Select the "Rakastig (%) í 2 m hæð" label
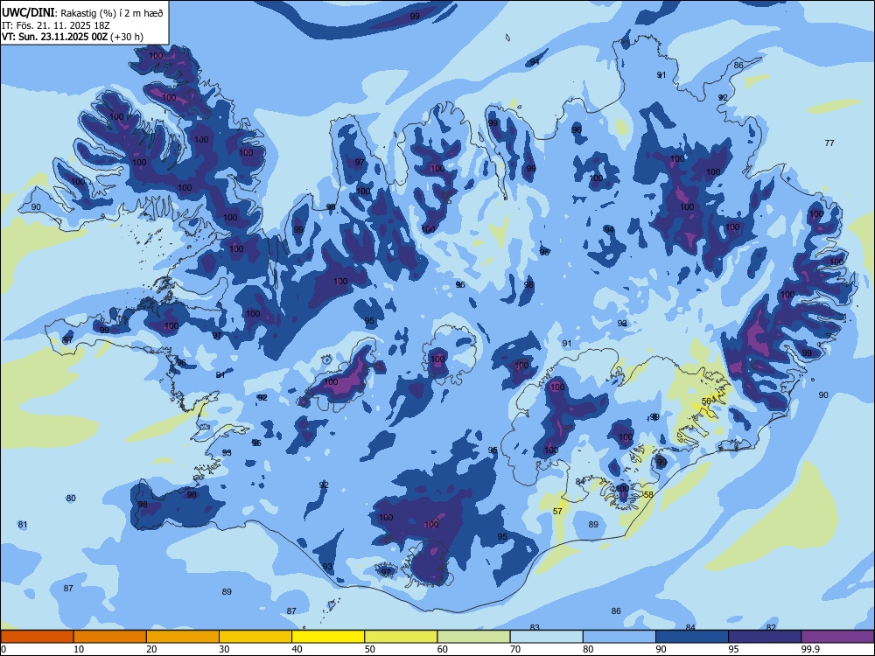The height and width of the screenshot is (656, 875). (112, 13)
